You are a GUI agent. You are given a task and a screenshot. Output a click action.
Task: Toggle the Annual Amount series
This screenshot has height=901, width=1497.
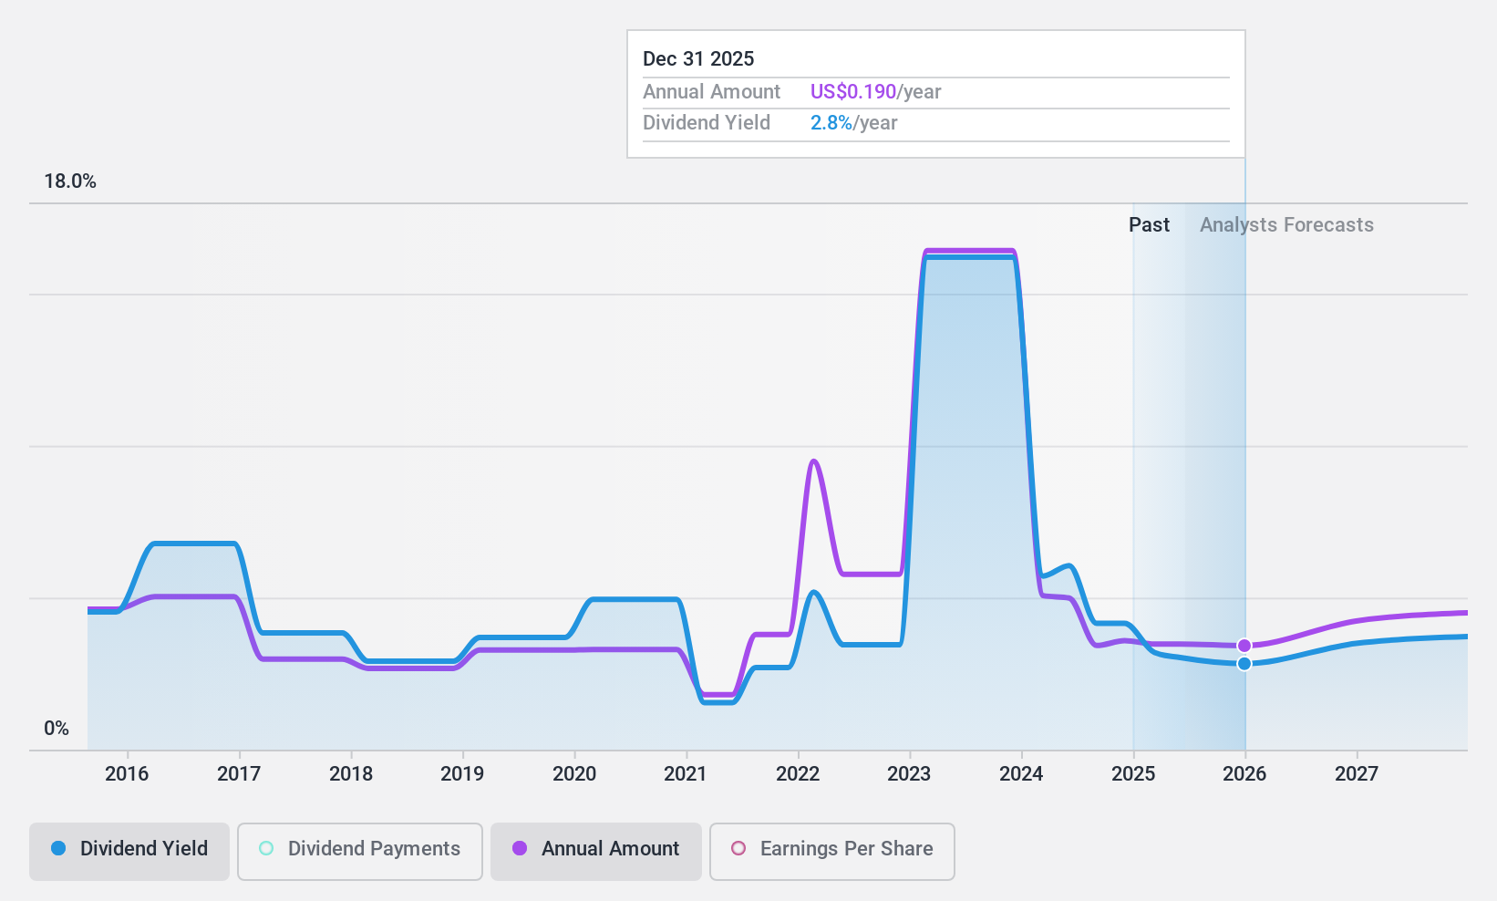tap(596, 852)
